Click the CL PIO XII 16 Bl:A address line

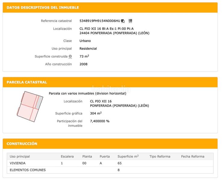[x=106, y=29]
